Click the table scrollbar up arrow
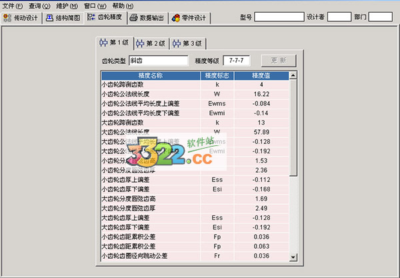Screen dimensions: 400x278 (293, 75)
